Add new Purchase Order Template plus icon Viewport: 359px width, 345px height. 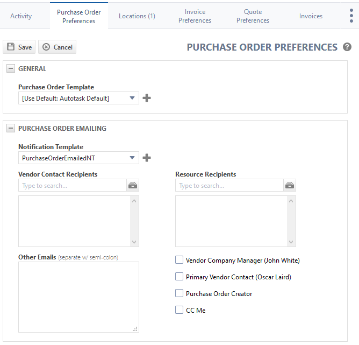pyautogui.click(x=146, y=98)
